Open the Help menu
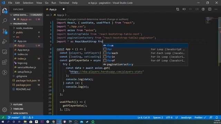This screenshot has height=124, width=221. click(x=75, y=3)
